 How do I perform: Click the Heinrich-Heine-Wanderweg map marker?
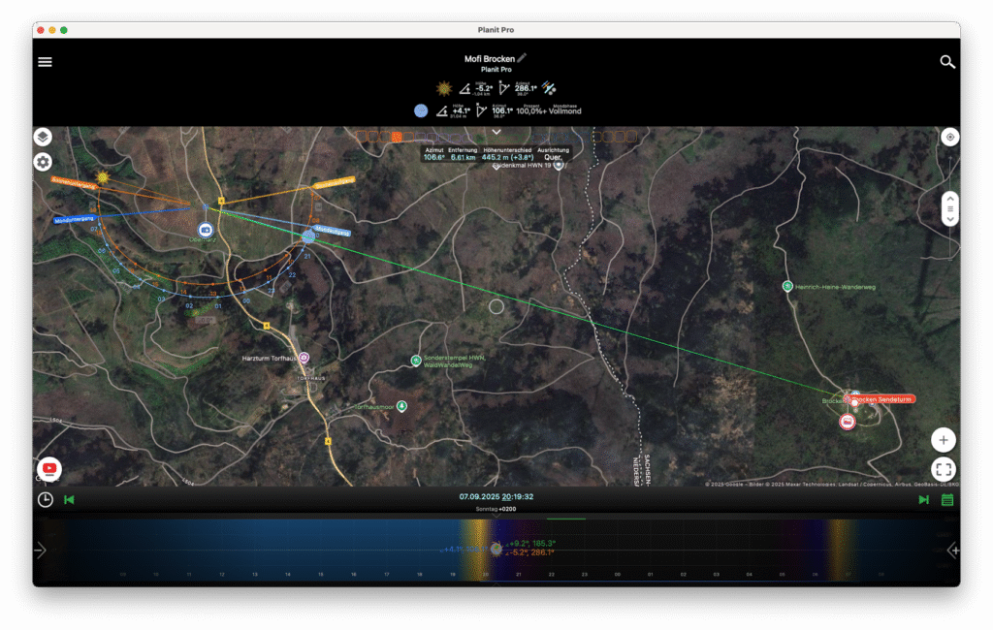pos(787,286)
